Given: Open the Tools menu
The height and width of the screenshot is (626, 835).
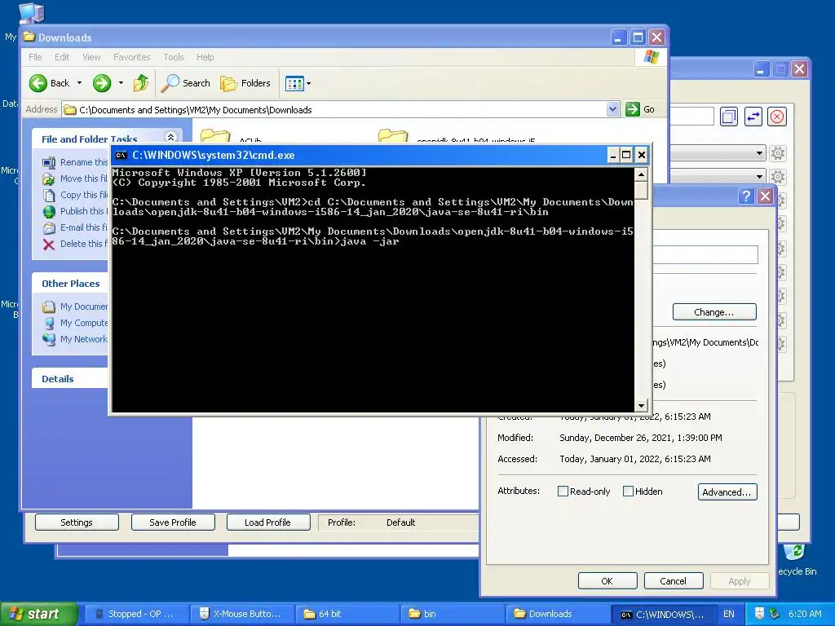Looking at the screenshot, I should (174, 57).
